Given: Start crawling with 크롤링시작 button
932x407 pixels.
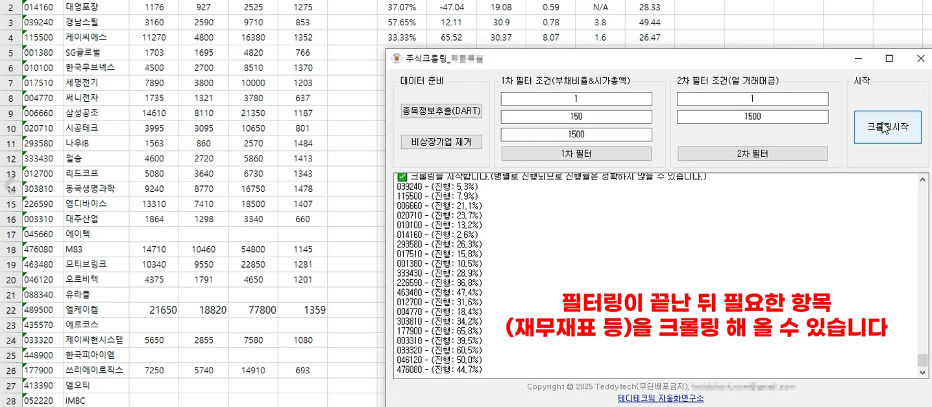Looking at the screenshot, I should [887, 127].
